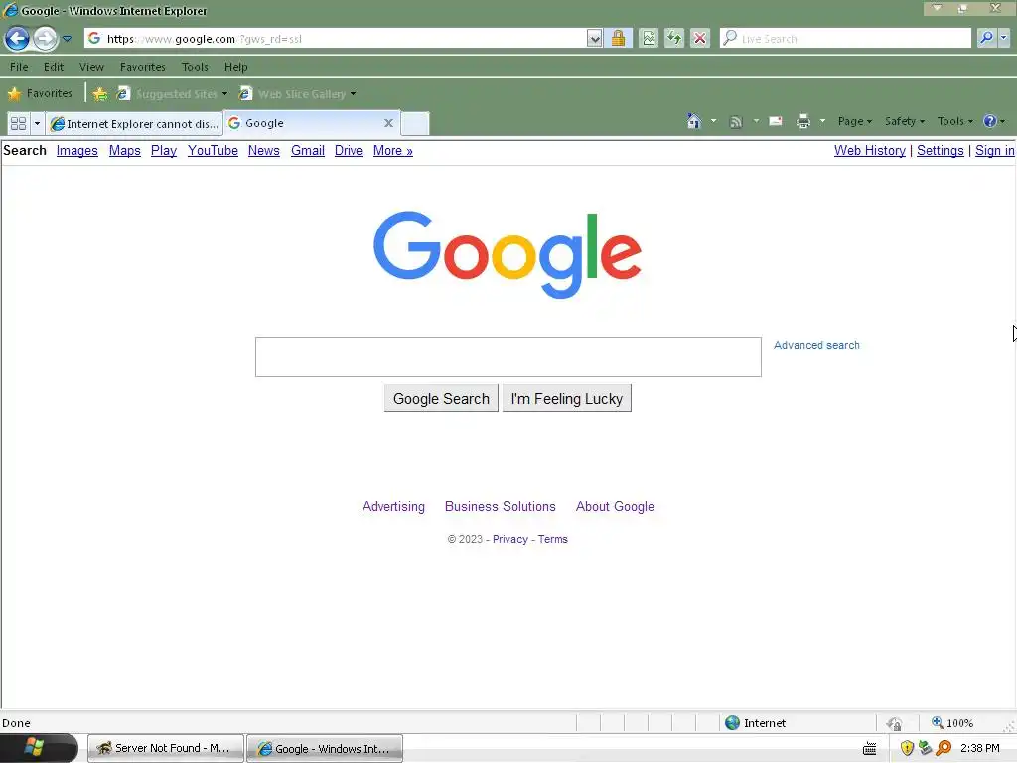Open the Help question mark icon menu

click(993, 121)
